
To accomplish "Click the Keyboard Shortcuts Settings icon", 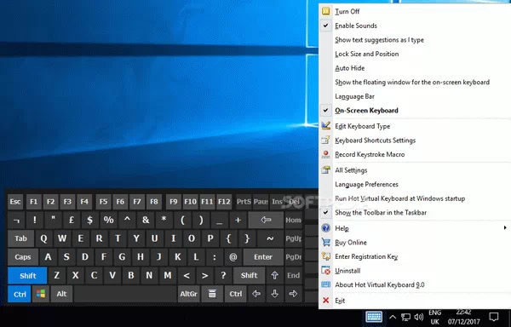I will [325, 141].
